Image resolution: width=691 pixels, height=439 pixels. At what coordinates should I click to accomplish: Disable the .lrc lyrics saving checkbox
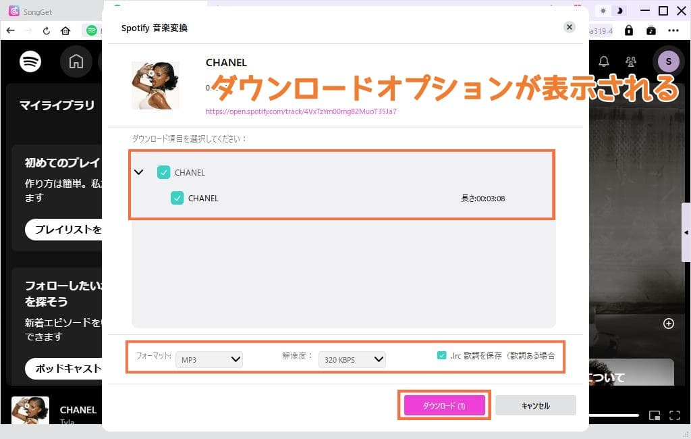[442, 354]
